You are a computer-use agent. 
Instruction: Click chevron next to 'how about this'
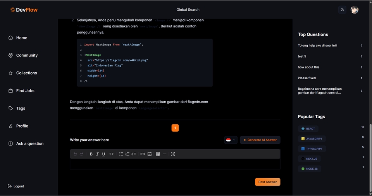click(x=361, y=67)
